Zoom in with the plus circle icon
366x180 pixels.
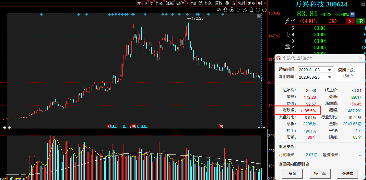point(258,10)
